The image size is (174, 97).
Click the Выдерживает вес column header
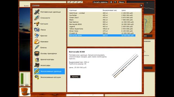click(110, 10)
